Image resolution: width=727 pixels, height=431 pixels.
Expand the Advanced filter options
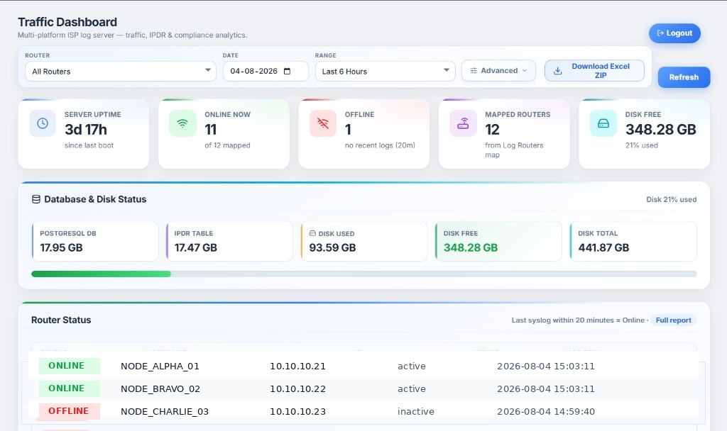tap(498, 71)
